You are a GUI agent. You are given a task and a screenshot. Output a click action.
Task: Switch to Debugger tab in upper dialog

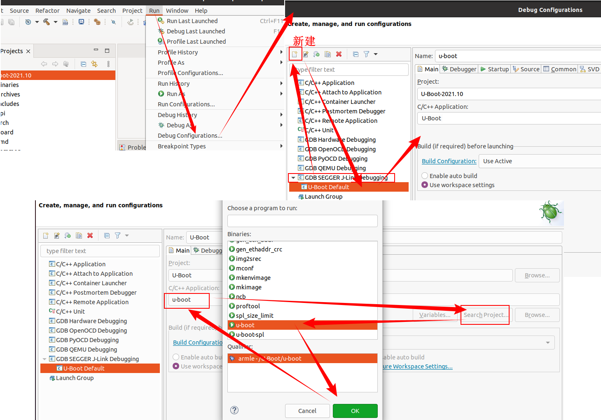[x=459, y=69]
